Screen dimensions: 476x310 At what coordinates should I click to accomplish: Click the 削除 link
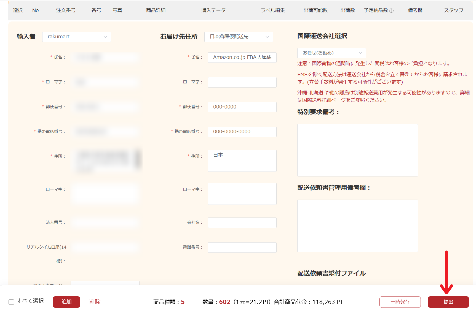point(95,302)
